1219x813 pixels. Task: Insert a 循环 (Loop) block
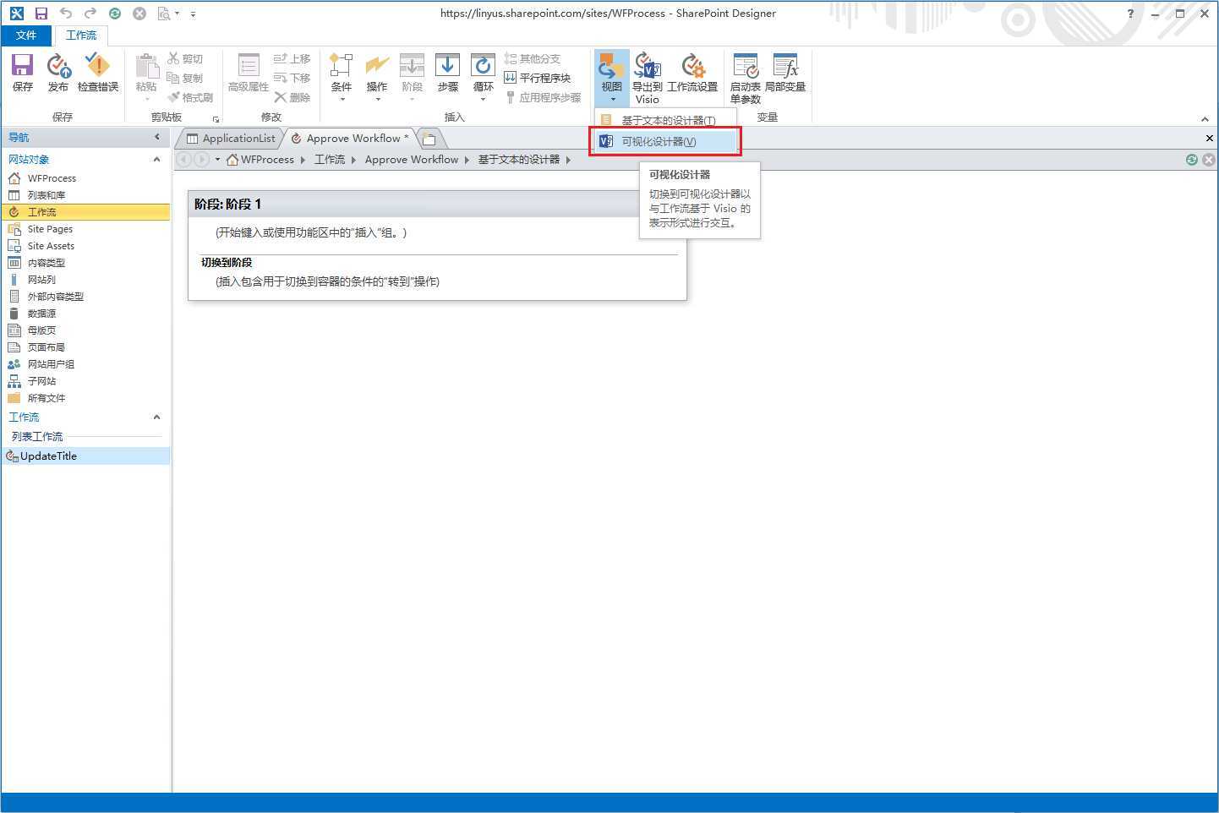tap(483, 77)
